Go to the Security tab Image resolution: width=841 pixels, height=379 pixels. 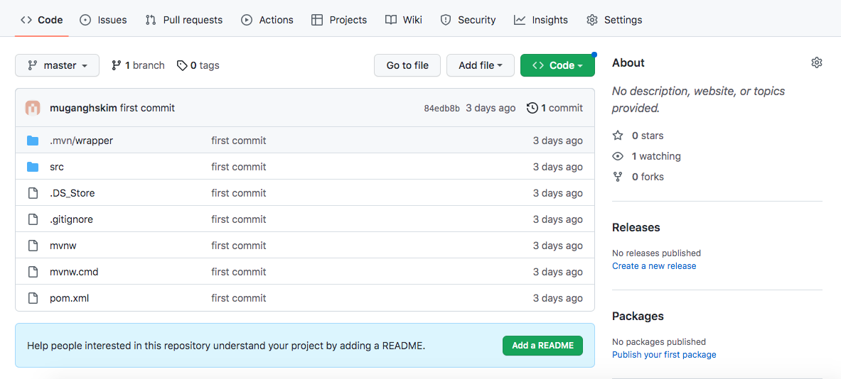click(x=468, y=20)
